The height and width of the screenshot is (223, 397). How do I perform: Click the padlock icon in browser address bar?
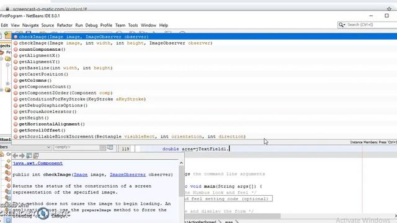[7, 9]
